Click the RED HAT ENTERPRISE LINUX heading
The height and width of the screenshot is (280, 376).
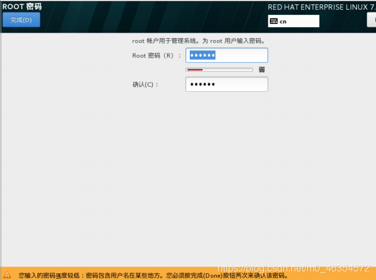(x=322, y=7)
